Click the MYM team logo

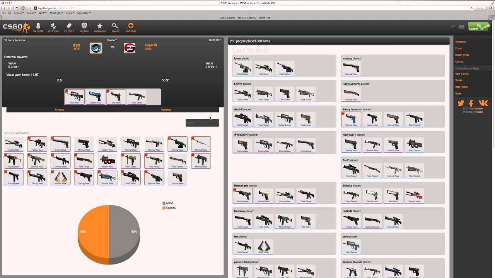coord(96,48)
